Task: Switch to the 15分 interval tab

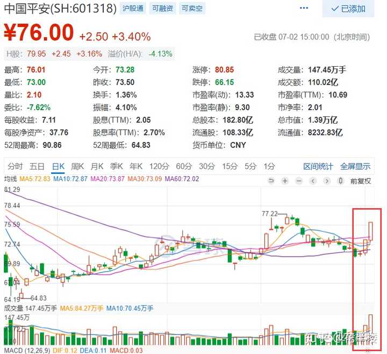Action: (x=230, y=166)
